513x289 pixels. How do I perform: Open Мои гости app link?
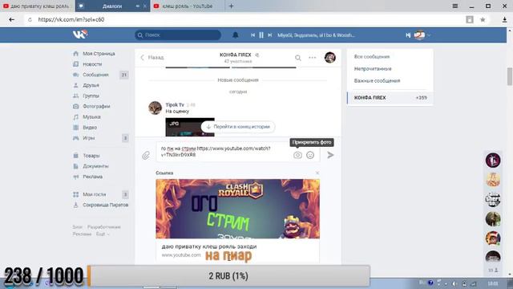click(94, 194)
